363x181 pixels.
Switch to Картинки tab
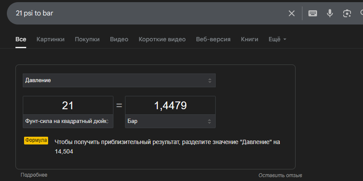(x=50, y=40)
